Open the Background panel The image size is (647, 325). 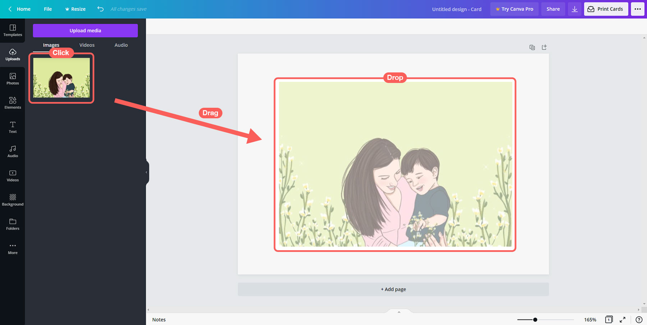[13, 200]
